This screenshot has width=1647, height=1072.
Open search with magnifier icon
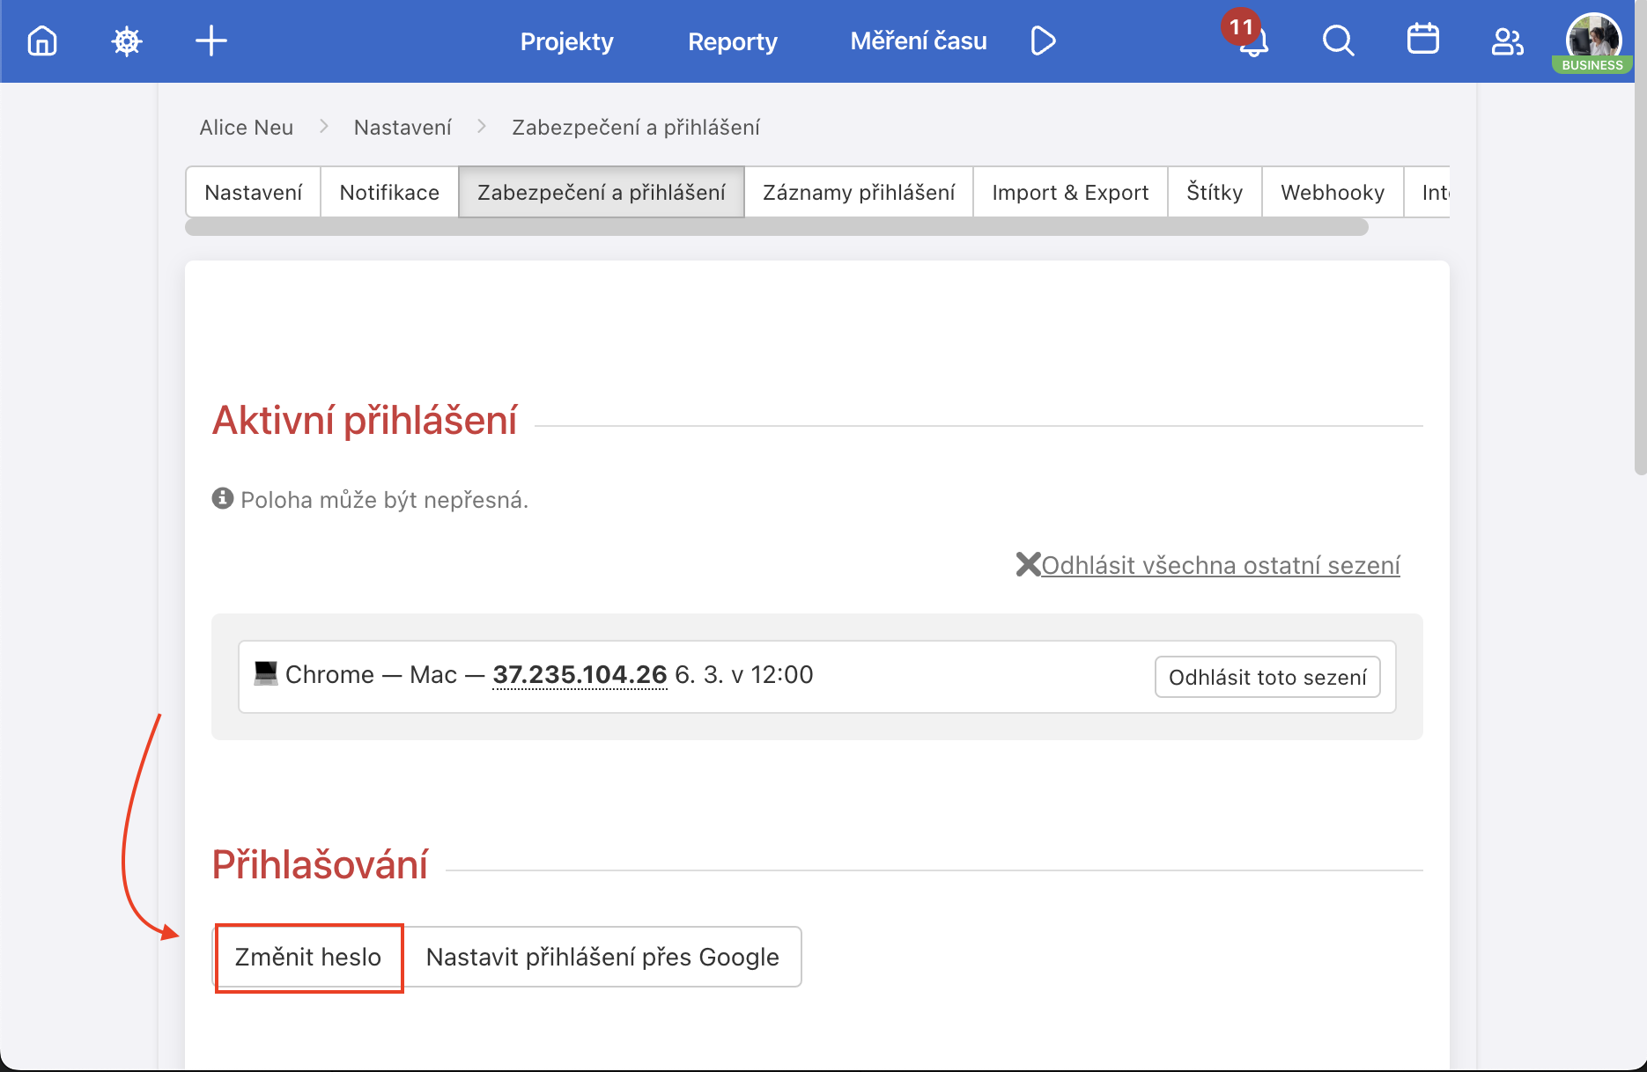1338,40
